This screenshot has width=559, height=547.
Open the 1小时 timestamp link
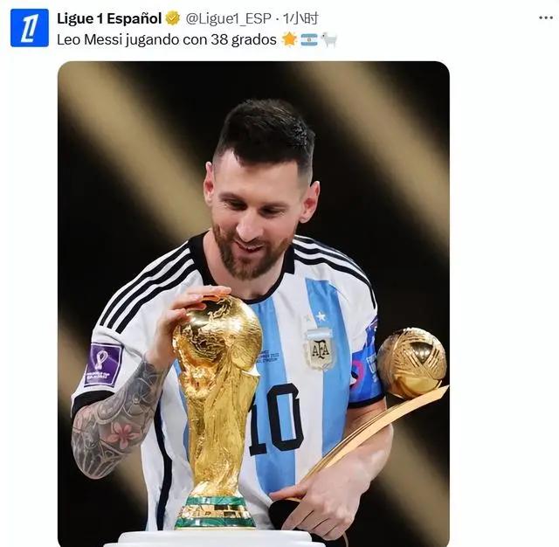coord(300,18)
